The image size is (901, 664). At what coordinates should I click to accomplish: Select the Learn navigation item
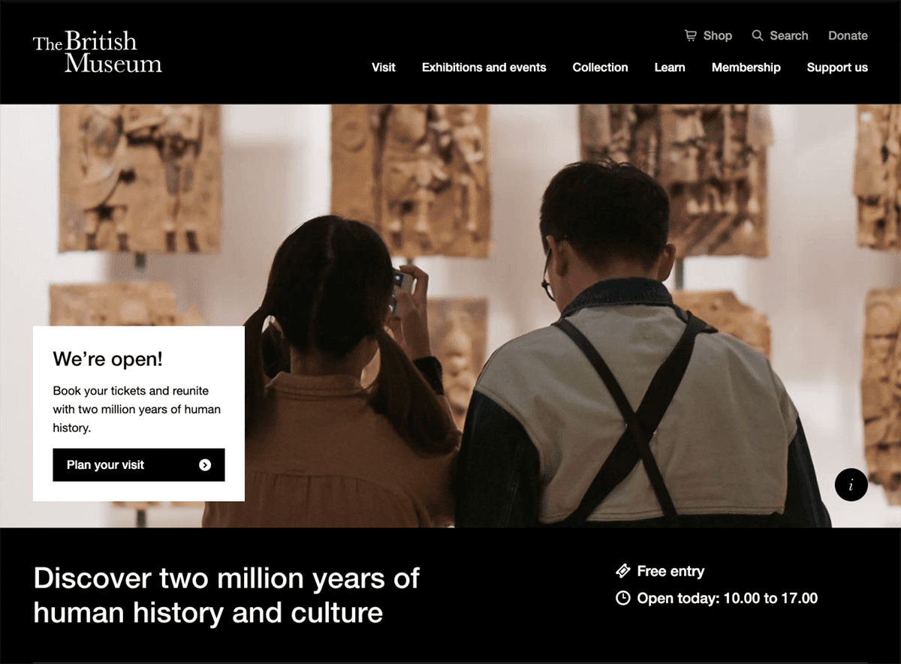[669, 68]
